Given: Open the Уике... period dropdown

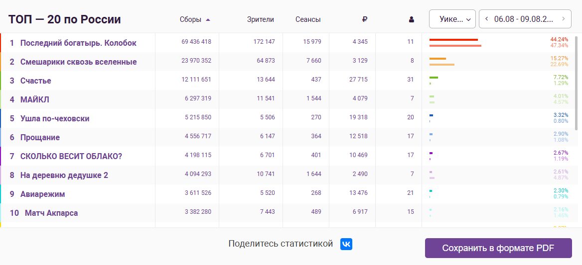Looking at the screenshot, I should click(452, 19).
